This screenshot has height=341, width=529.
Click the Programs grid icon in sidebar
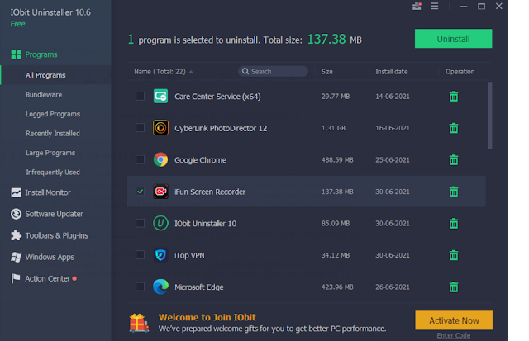pos(16,54)
